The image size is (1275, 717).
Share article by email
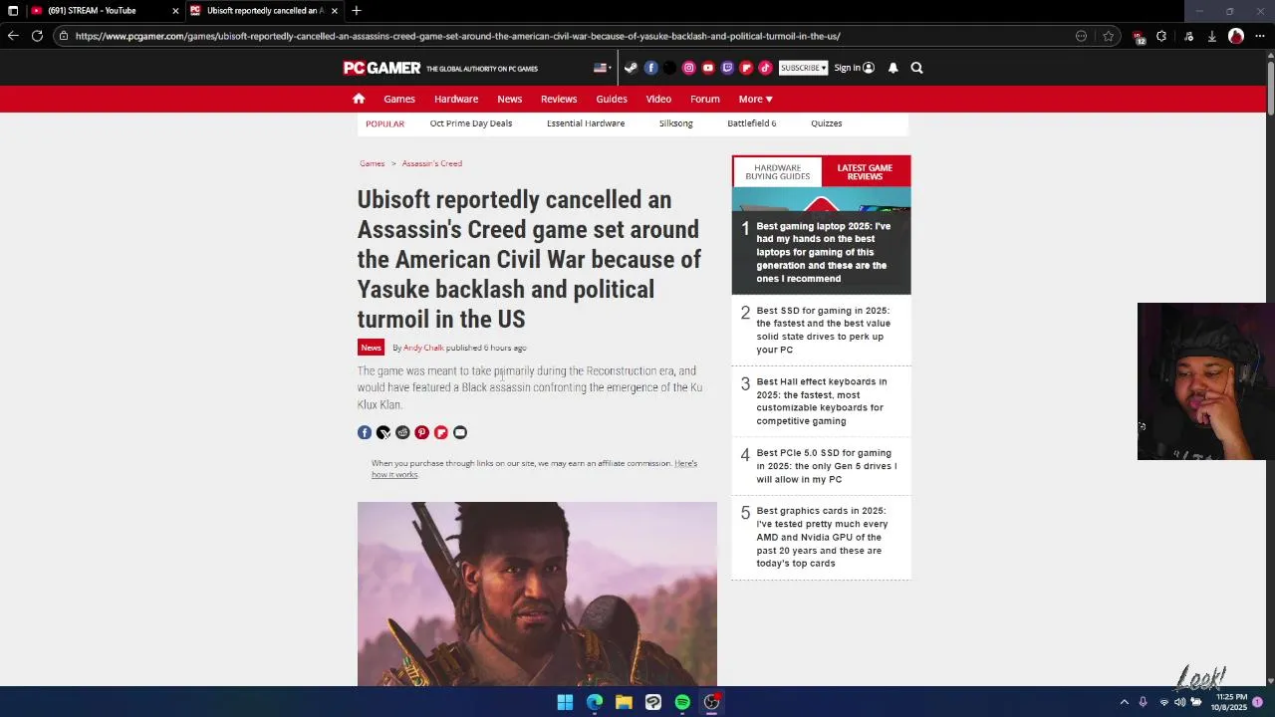click(460, 432)
